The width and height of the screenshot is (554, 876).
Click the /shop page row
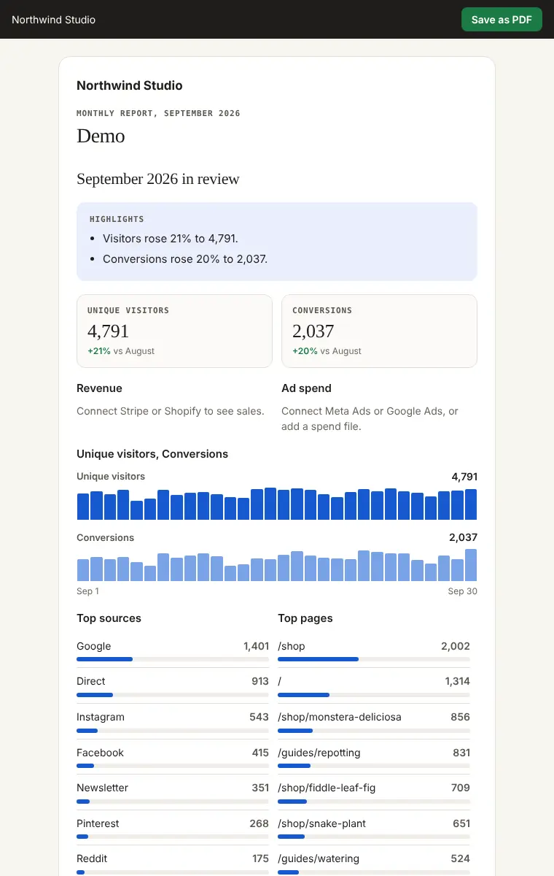click(x=374, y=650)
